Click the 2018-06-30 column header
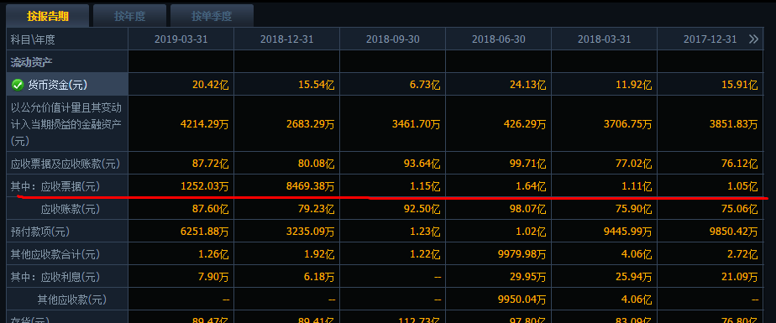 coord(499,39)
